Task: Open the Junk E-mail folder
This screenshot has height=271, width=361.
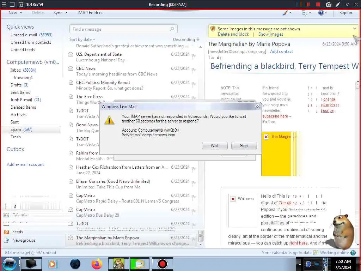Action: [26, 100]
